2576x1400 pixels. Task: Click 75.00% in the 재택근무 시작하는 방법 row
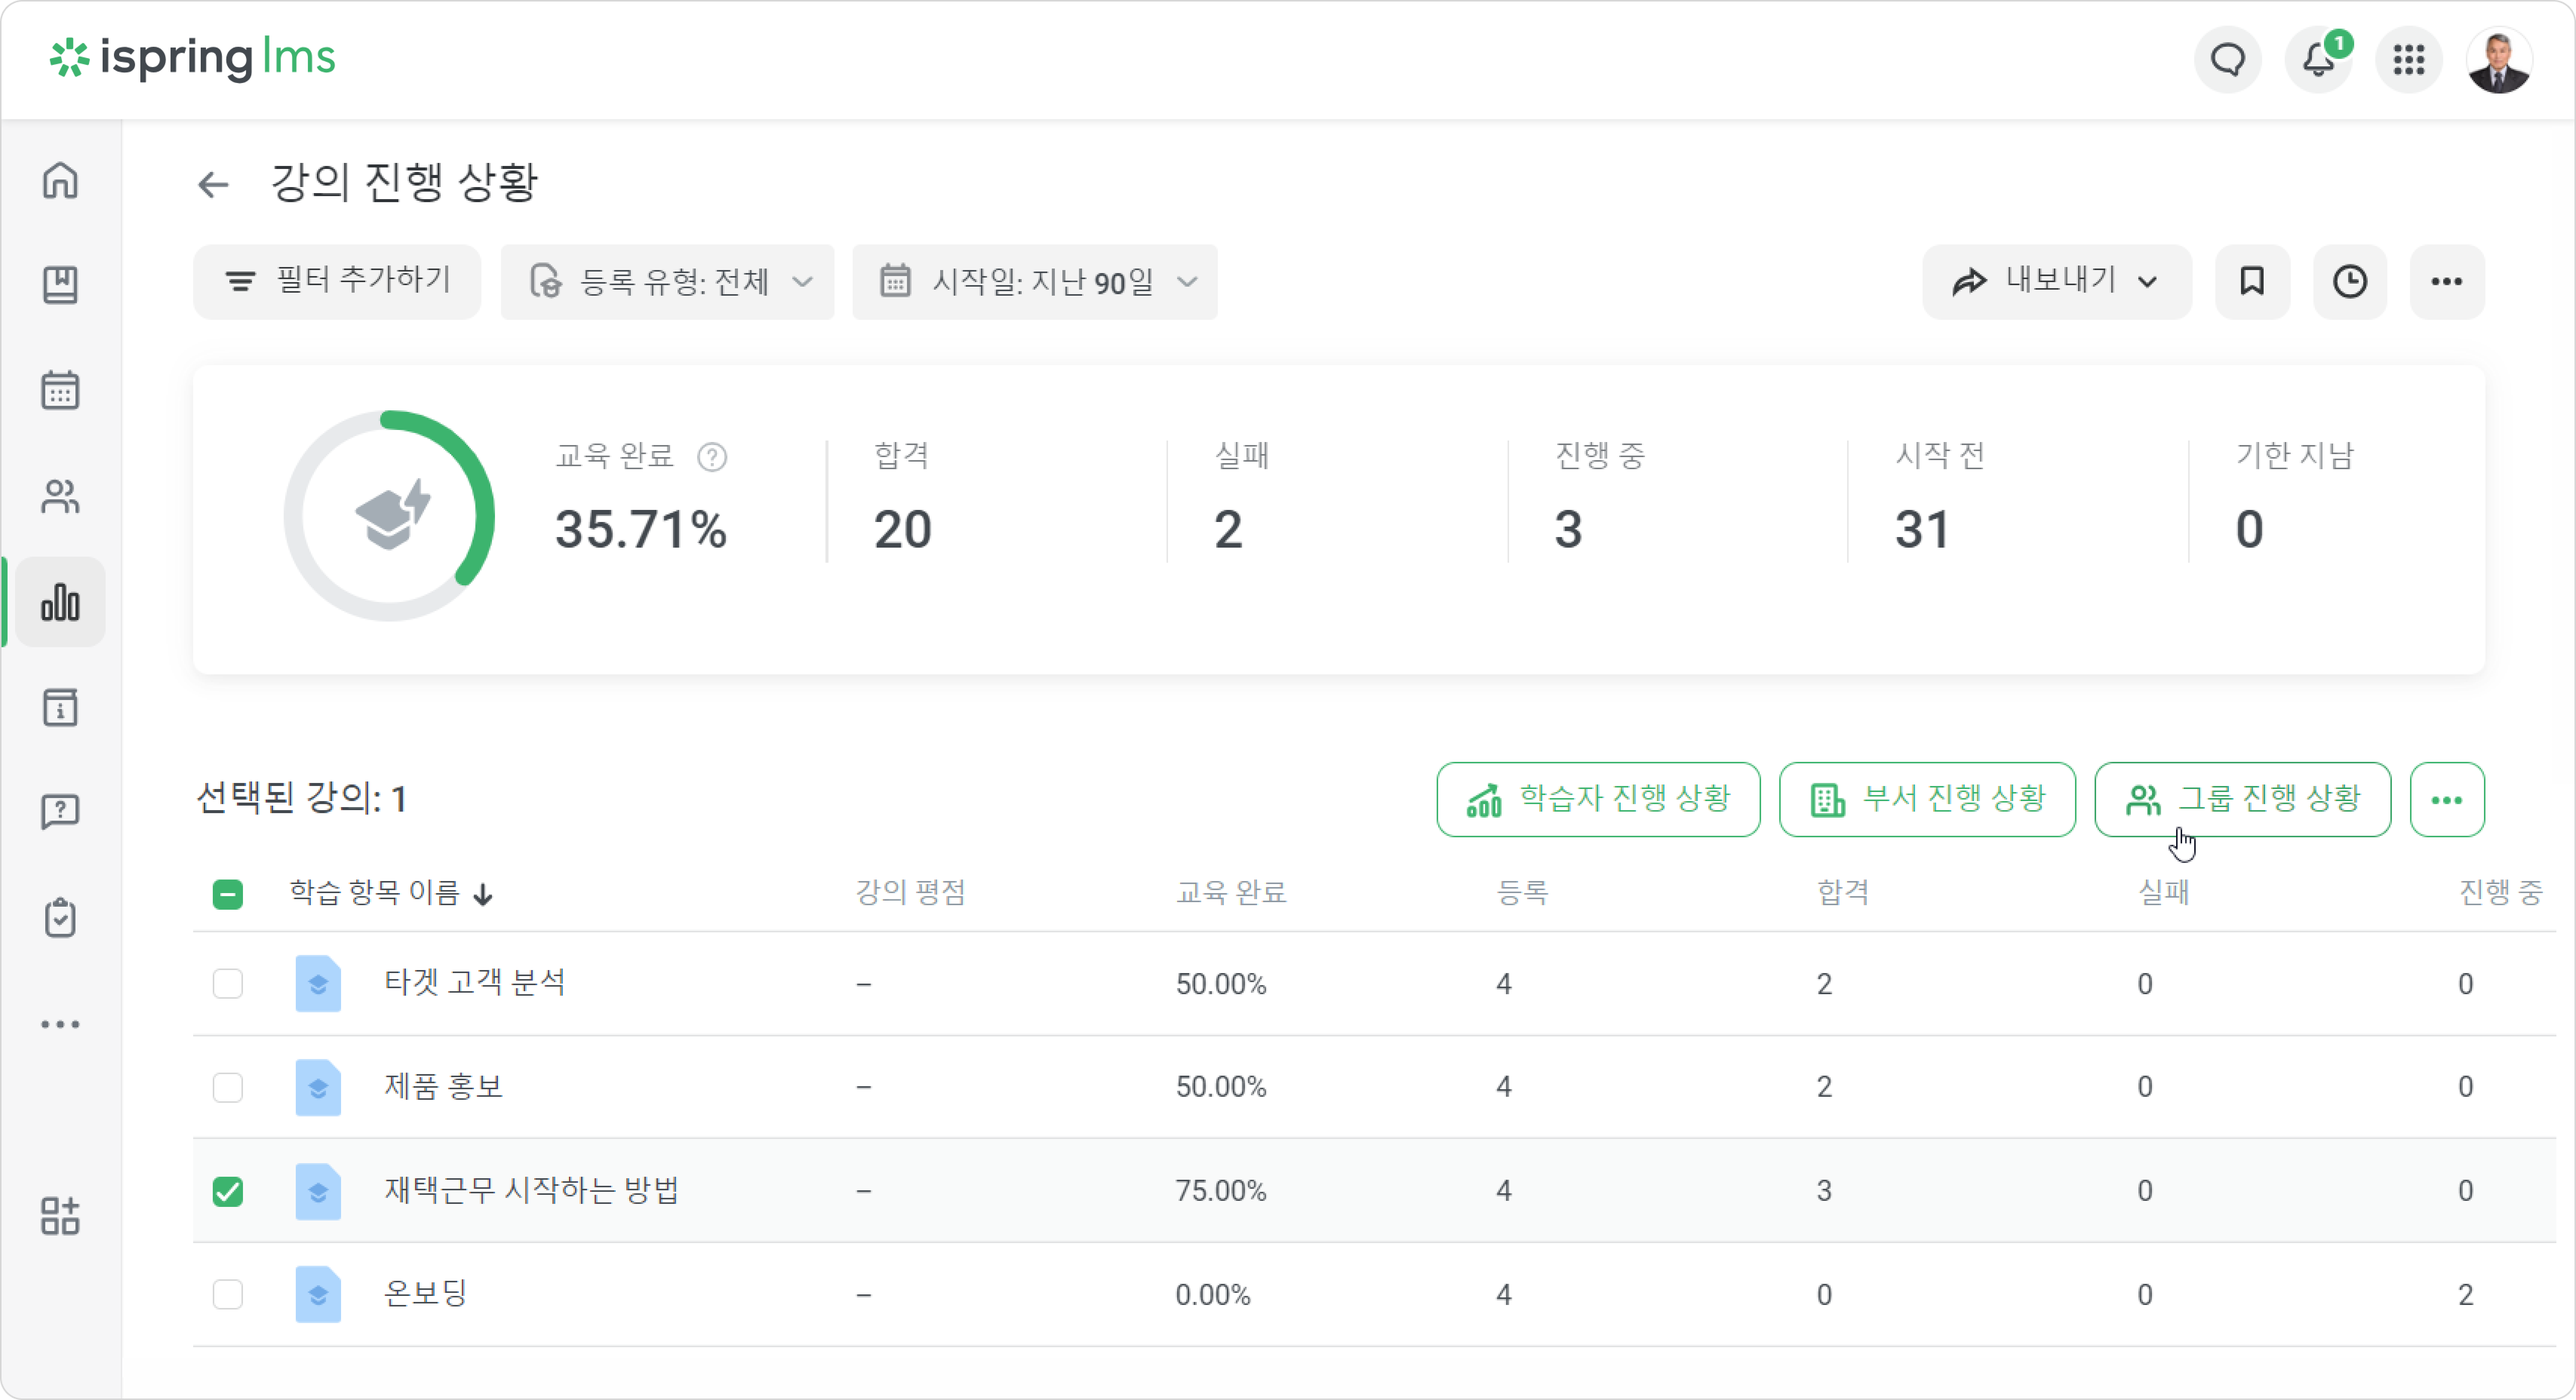1221,1191
